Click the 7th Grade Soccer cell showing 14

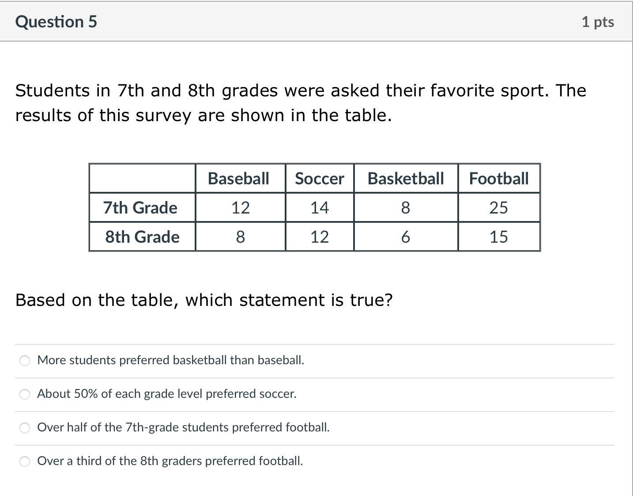[319, 208]
